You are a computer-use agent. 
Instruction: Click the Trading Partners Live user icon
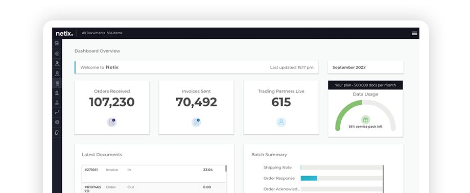click(281, 122)
